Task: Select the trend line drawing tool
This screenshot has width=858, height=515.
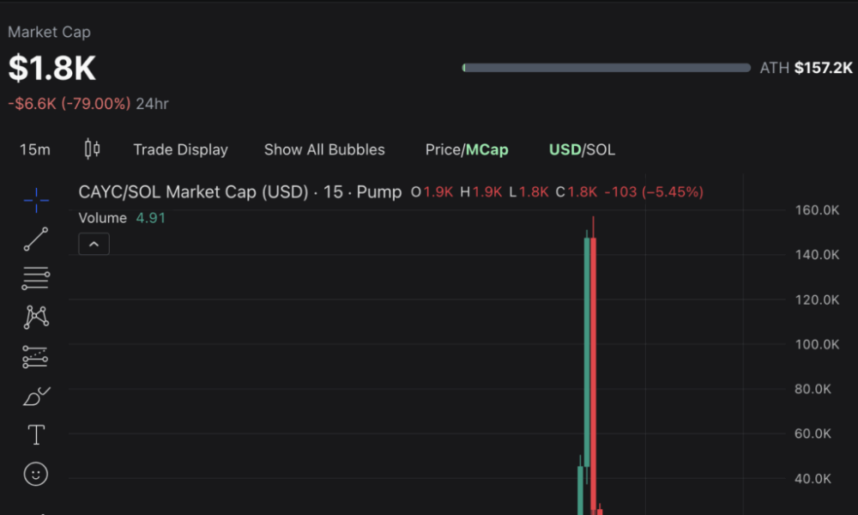Action: pyautogui.click(x=35, y=239)
